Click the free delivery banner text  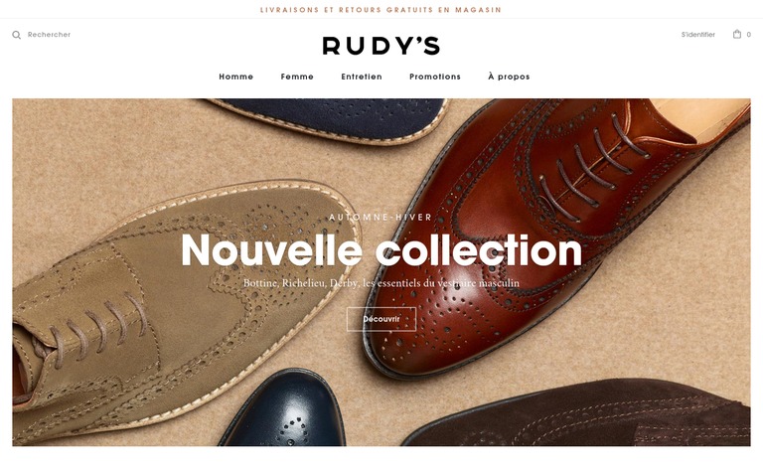pyautogui.click(x=381, y=10)
